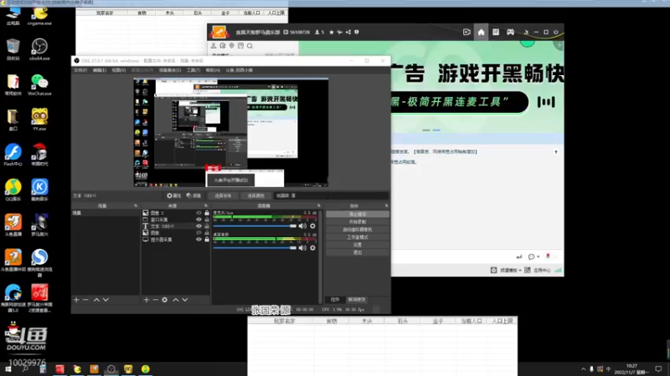
Task: Open QQ音乐 desktop shortcut
Action: (13, 191)
